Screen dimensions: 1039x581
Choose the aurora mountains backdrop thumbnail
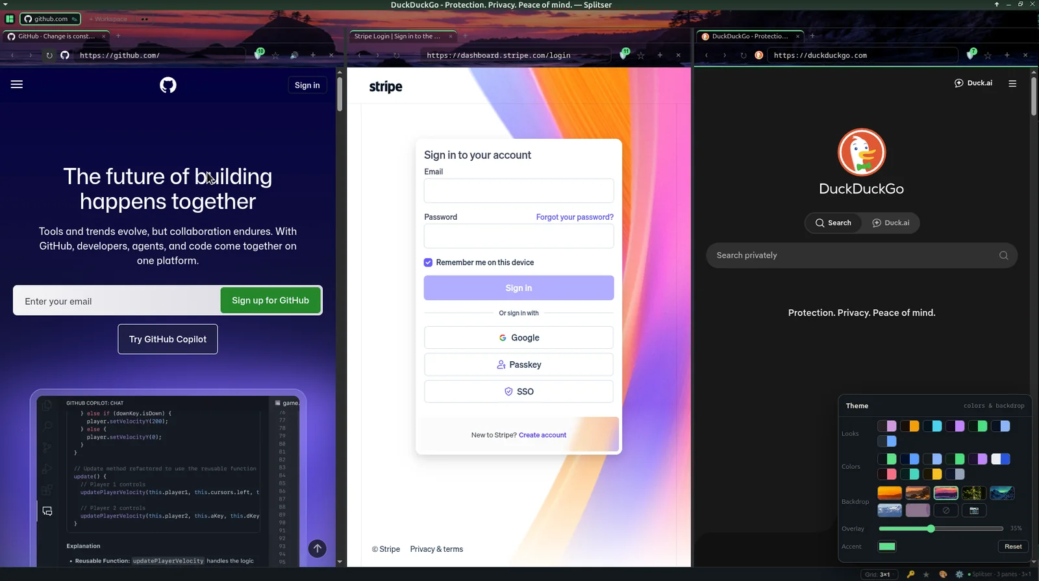coord(1002,493)
